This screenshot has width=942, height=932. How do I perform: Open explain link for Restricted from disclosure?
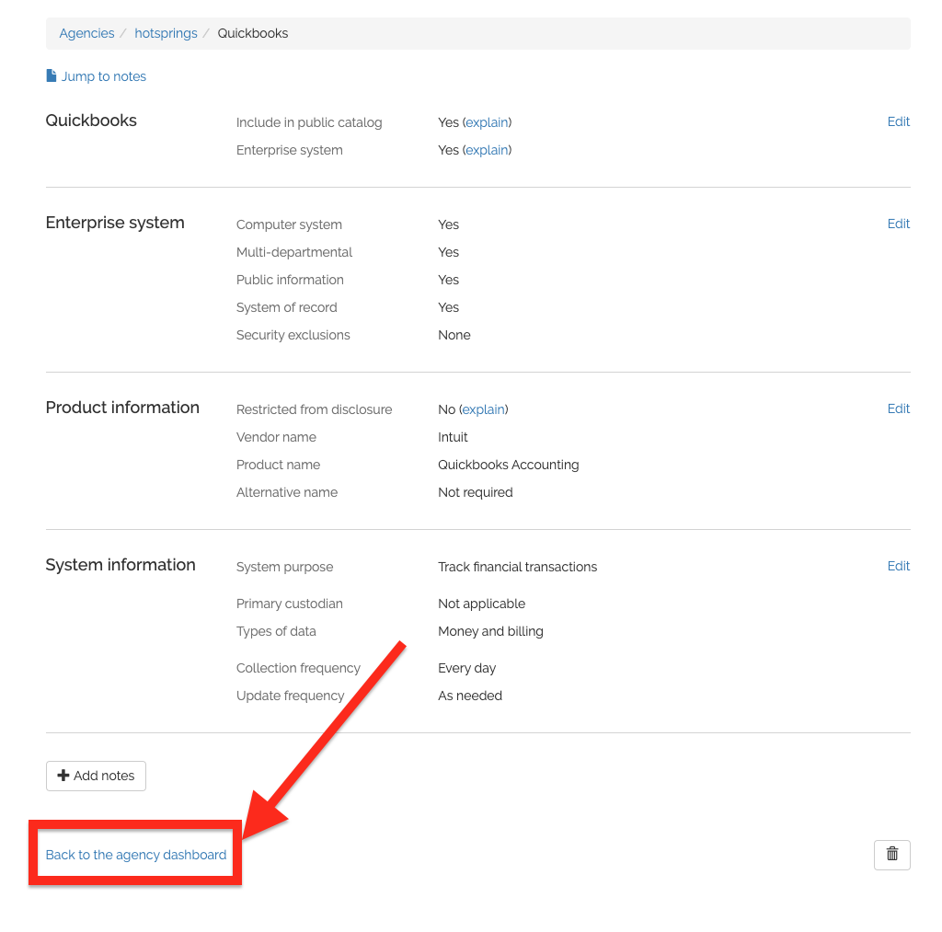483,409
